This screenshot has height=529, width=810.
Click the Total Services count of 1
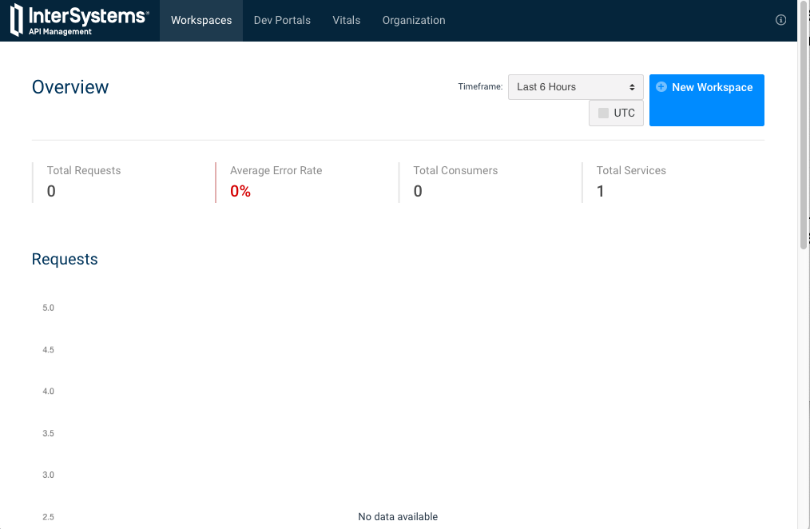600,191
